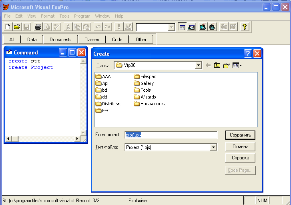Viewport: 291px width, 205px height.
Task: Select the Wizards folder
Action: coord(145,97)
